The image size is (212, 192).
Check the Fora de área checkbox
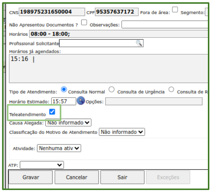point(175,10)
